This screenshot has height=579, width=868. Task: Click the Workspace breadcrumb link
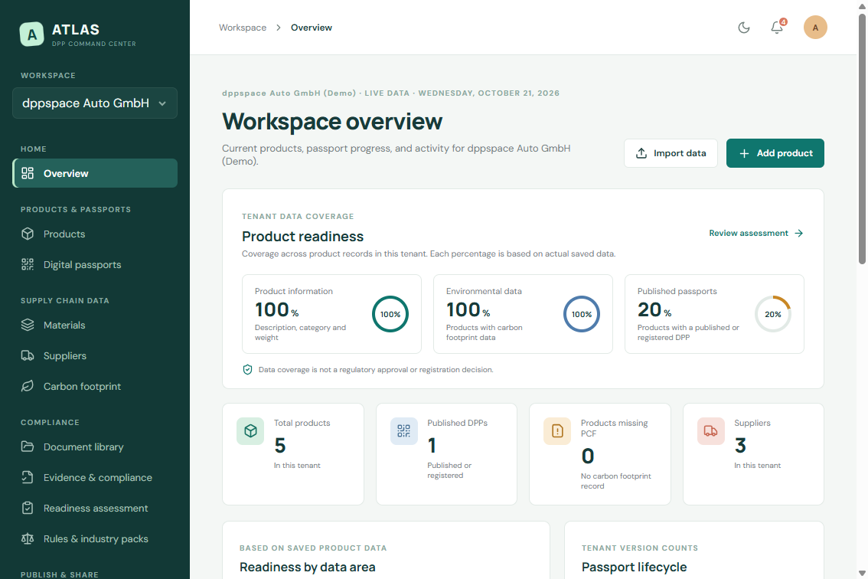(243, 28)
